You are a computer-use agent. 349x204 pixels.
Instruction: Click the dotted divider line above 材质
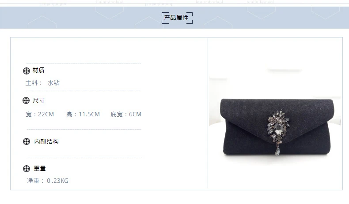pos(83,63)
